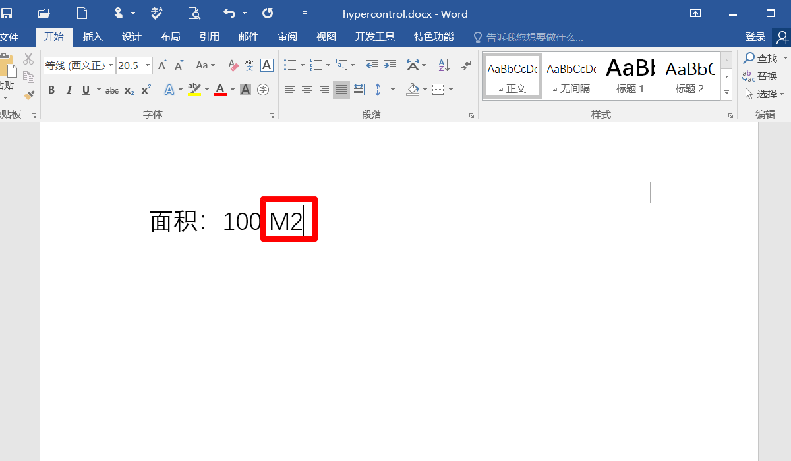Screen dimensions: 791x461
Task: Open the font size dropdown showing 20.5
Action: click(148, 65)
